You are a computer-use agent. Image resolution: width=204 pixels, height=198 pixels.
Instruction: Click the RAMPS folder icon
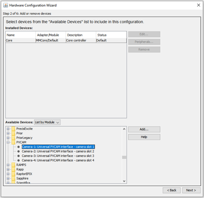(13, 165)
